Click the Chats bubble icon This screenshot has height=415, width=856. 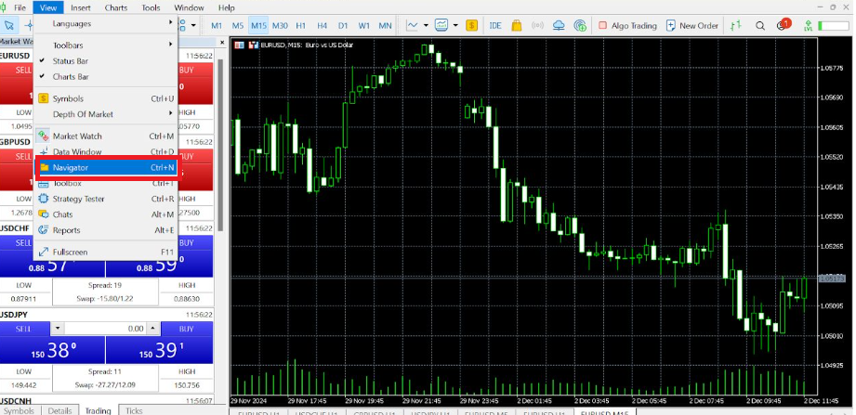(44, 214)
